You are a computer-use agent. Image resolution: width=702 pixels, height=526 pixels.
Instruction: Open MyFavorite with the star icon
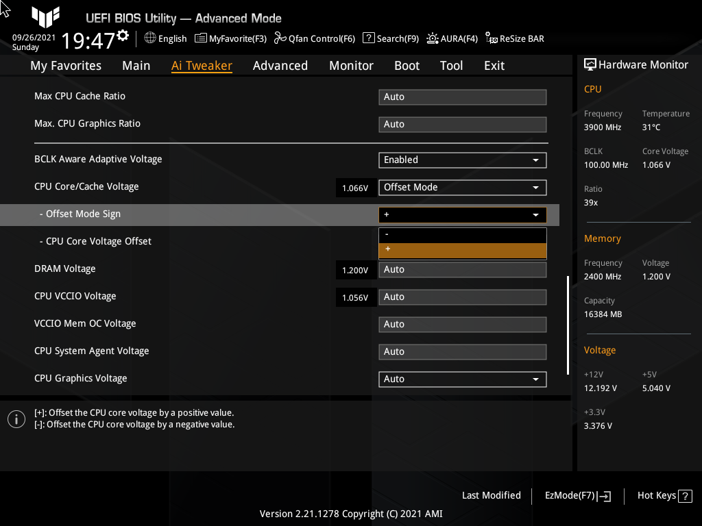click(x=230, y=39)
